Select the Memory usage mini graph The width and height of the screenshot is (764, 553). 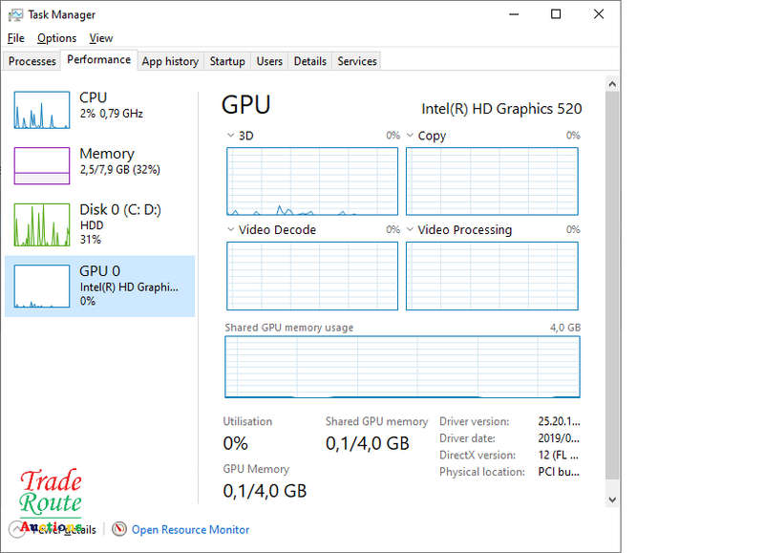42,165
